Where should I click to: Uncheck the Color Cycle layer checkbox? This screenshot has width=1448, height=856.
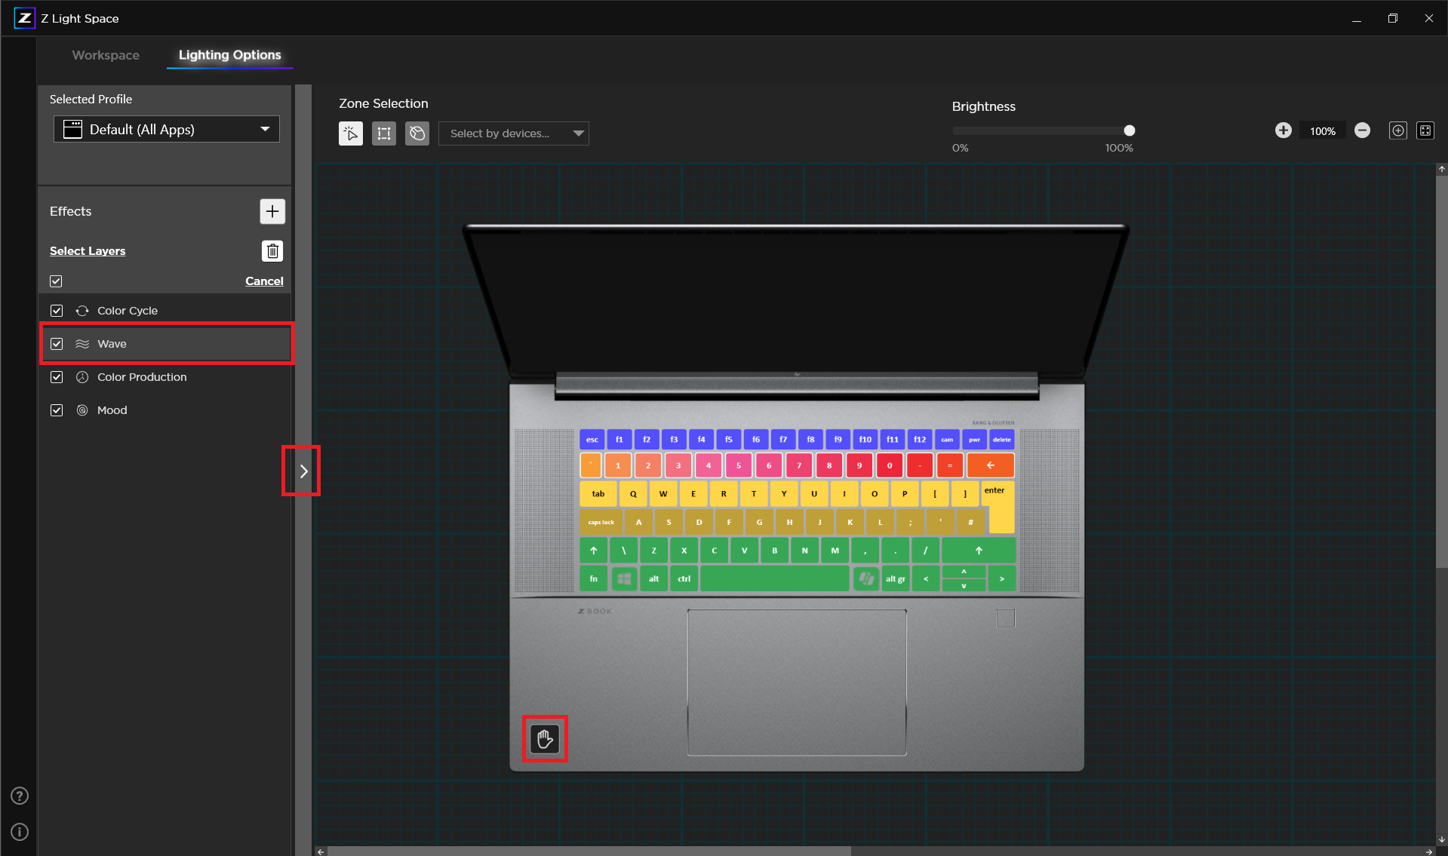pos(57,311)
